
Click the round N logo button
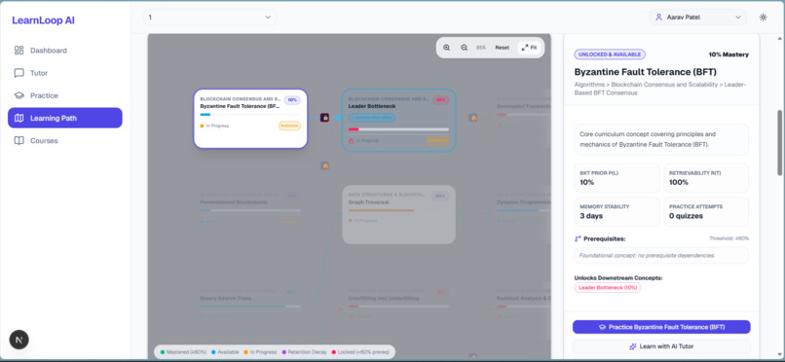[19, 340]
